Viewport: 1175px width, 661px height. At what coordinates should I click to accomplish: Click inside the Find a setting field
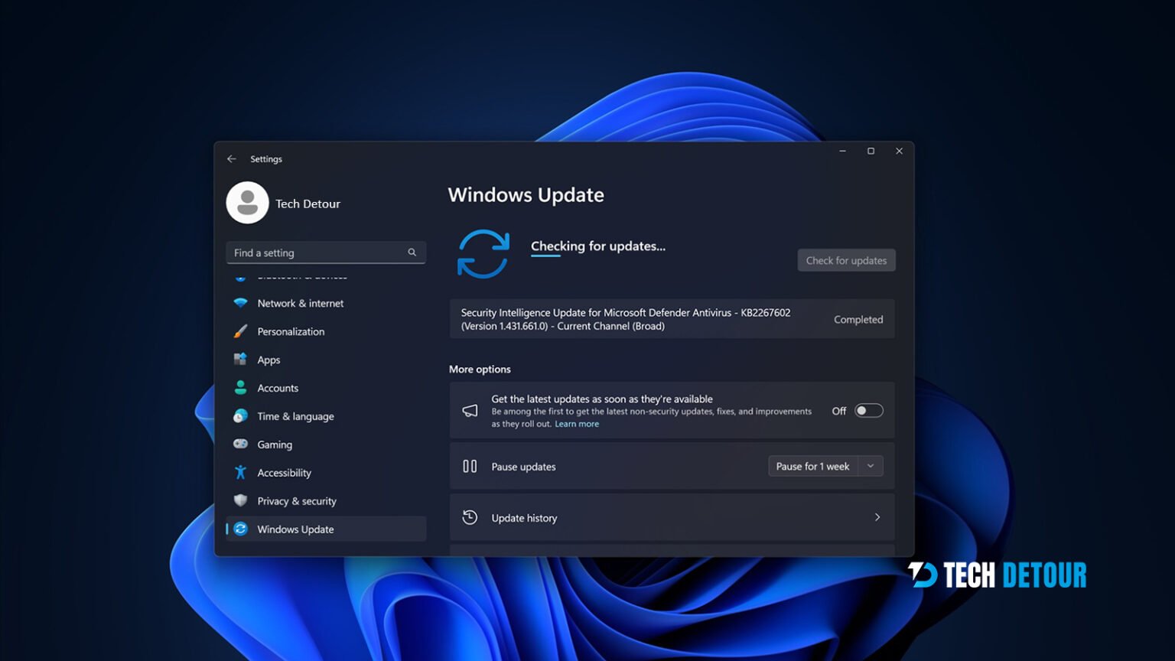click(314, 252)
